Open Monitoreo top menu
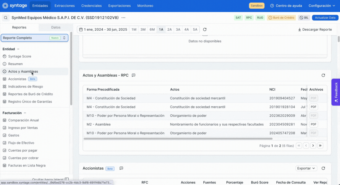Viewport: 340px width, 185px height. click(x=145, y=6)
